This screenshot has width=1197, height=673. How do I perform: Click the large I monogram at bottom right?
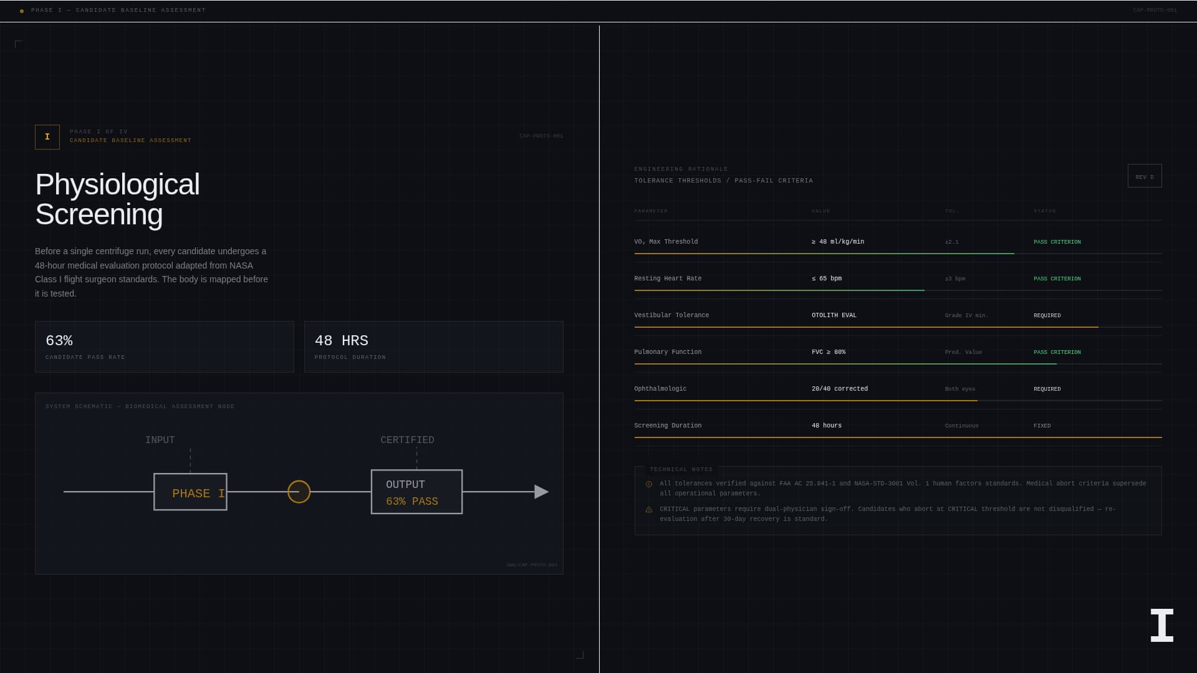click(x=1162, y=625)
